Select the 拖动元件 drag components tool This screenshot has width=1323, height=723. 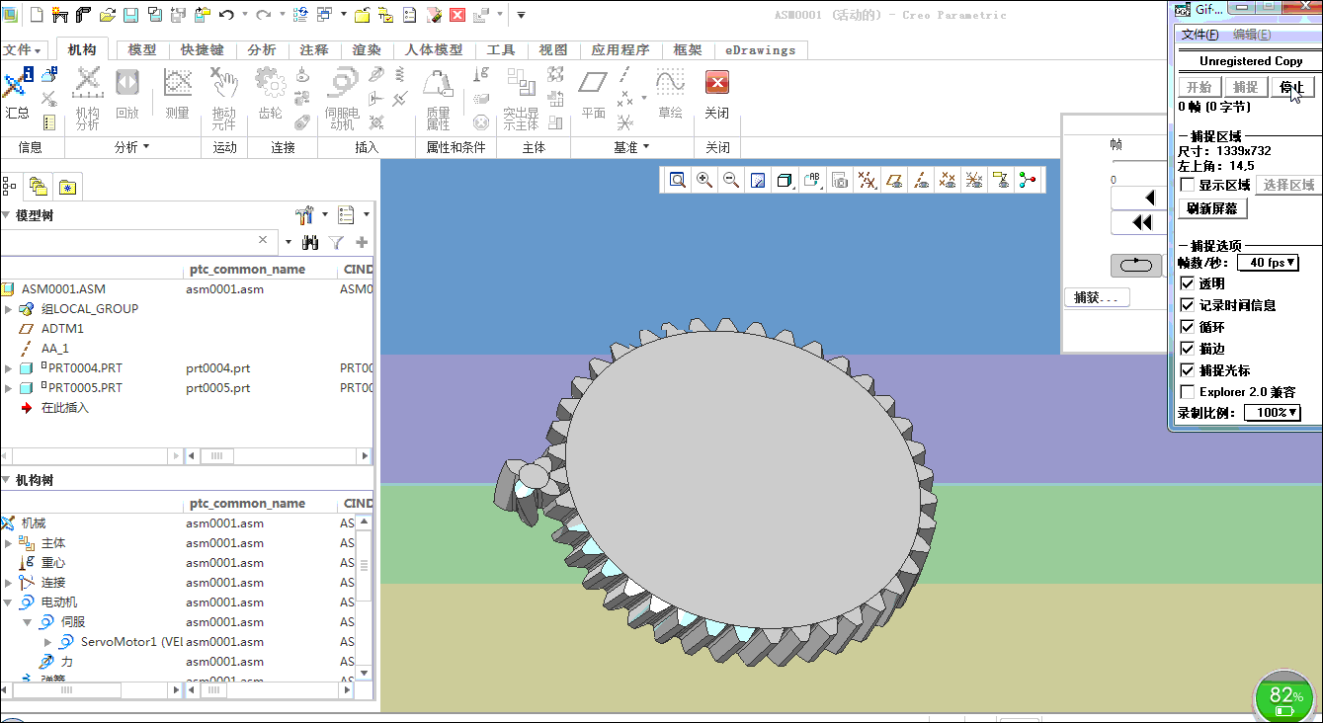pyautogui.click(x=224, y=99)
